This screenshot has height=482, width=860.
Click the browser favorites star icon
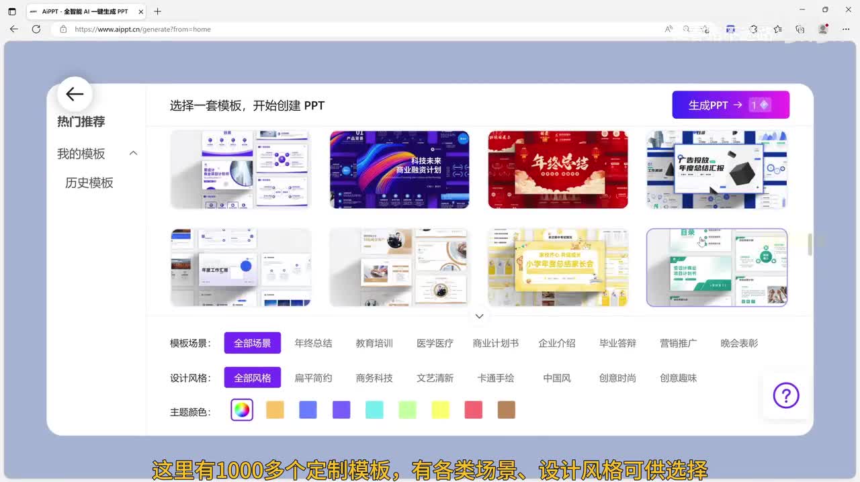click(777, 29)
